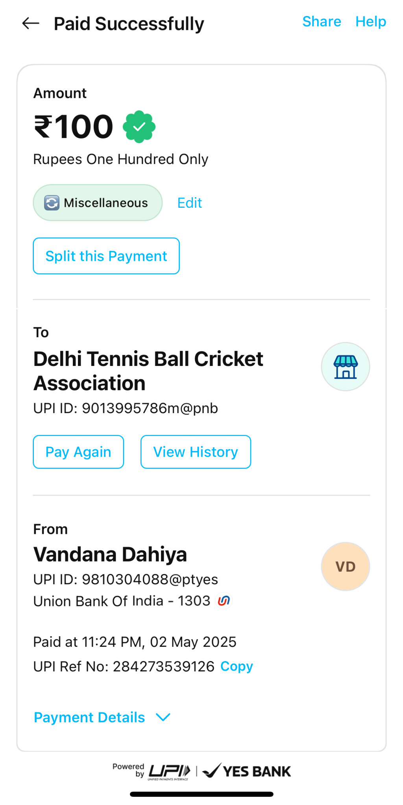Image resolution: width=403 pixels, height=805 pixels.
Task: Open the Payment Details section
Action: pyautogui.click(x=90, y=717)
